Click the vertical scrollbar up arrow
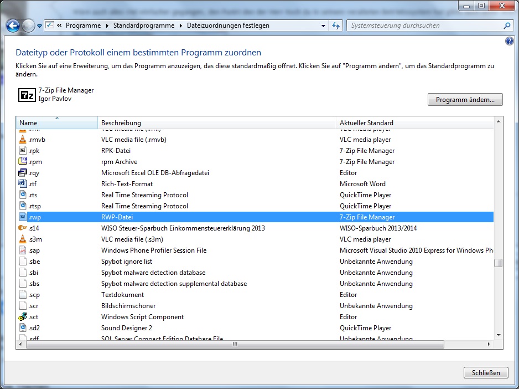Viewport: 519px width, 389px height. click(x=499, y=121)
